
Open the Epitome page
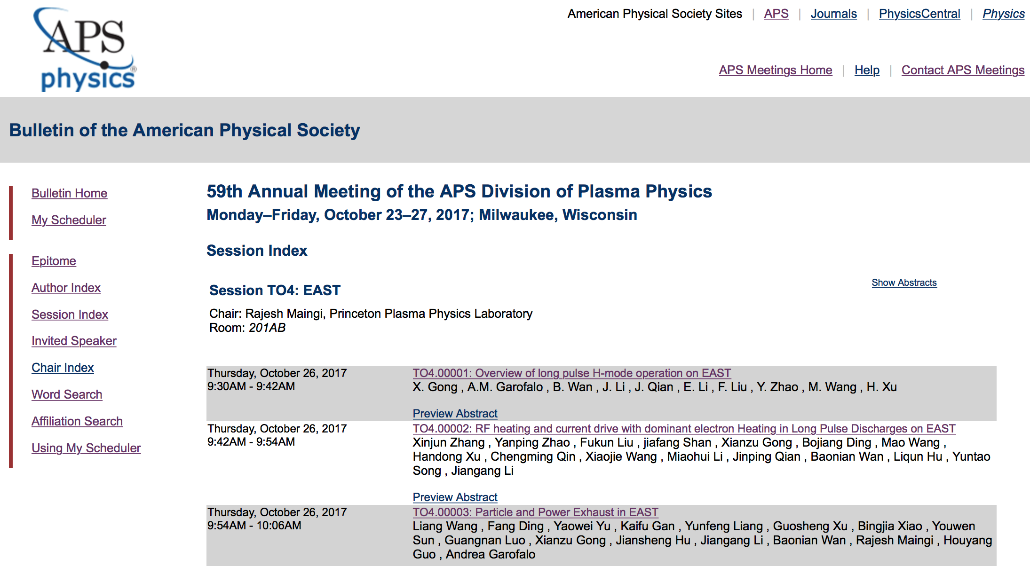pos(54,261)
